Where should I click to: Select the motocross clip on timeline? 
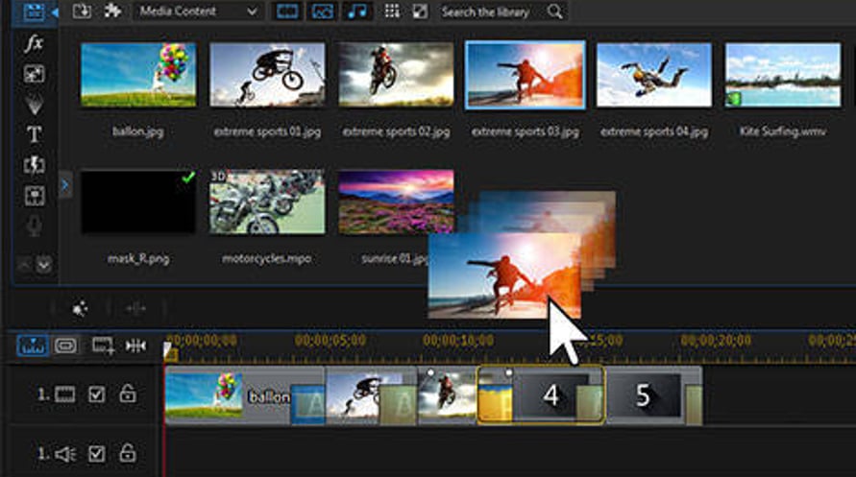(447, 396)
